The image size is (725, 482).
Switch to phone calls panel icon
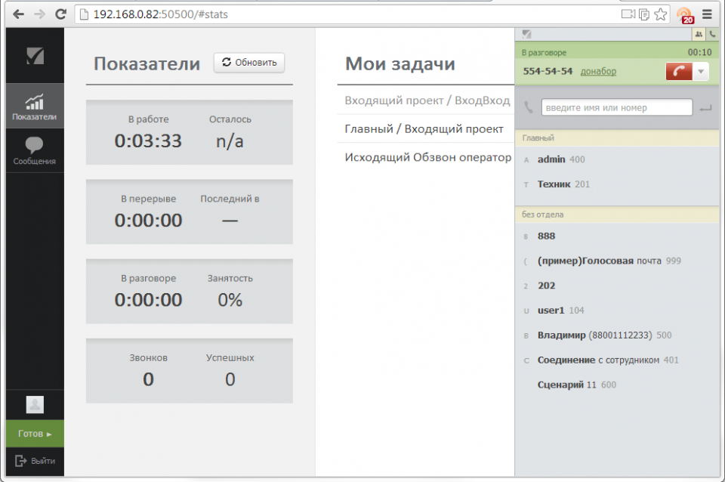click(712, 34)
